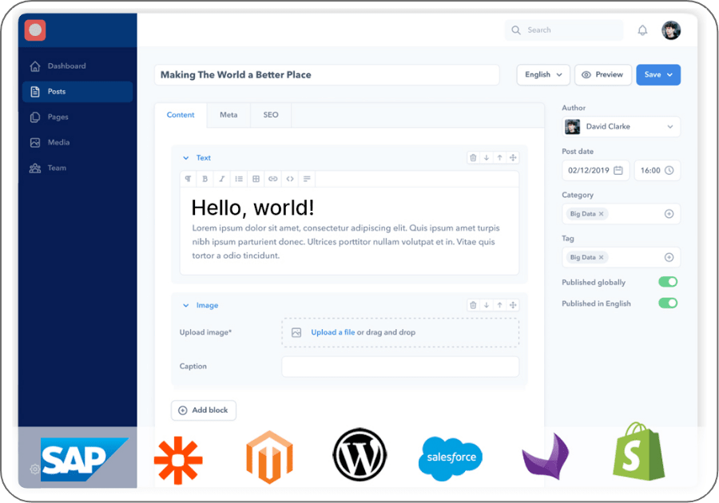This screenshot has height=503, width=719.
Task: Add a hyperlink with the link icon
Action: point(272,179)
